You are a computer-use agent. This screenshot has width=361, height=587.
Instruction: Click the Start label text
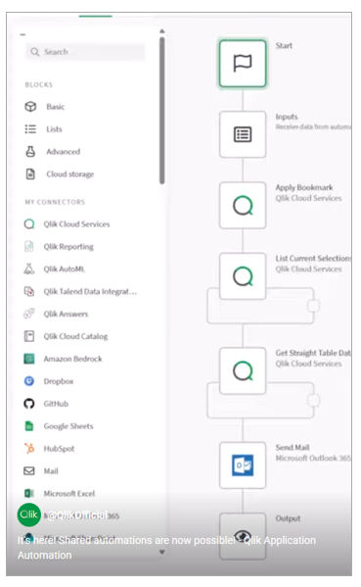[284, 46]
